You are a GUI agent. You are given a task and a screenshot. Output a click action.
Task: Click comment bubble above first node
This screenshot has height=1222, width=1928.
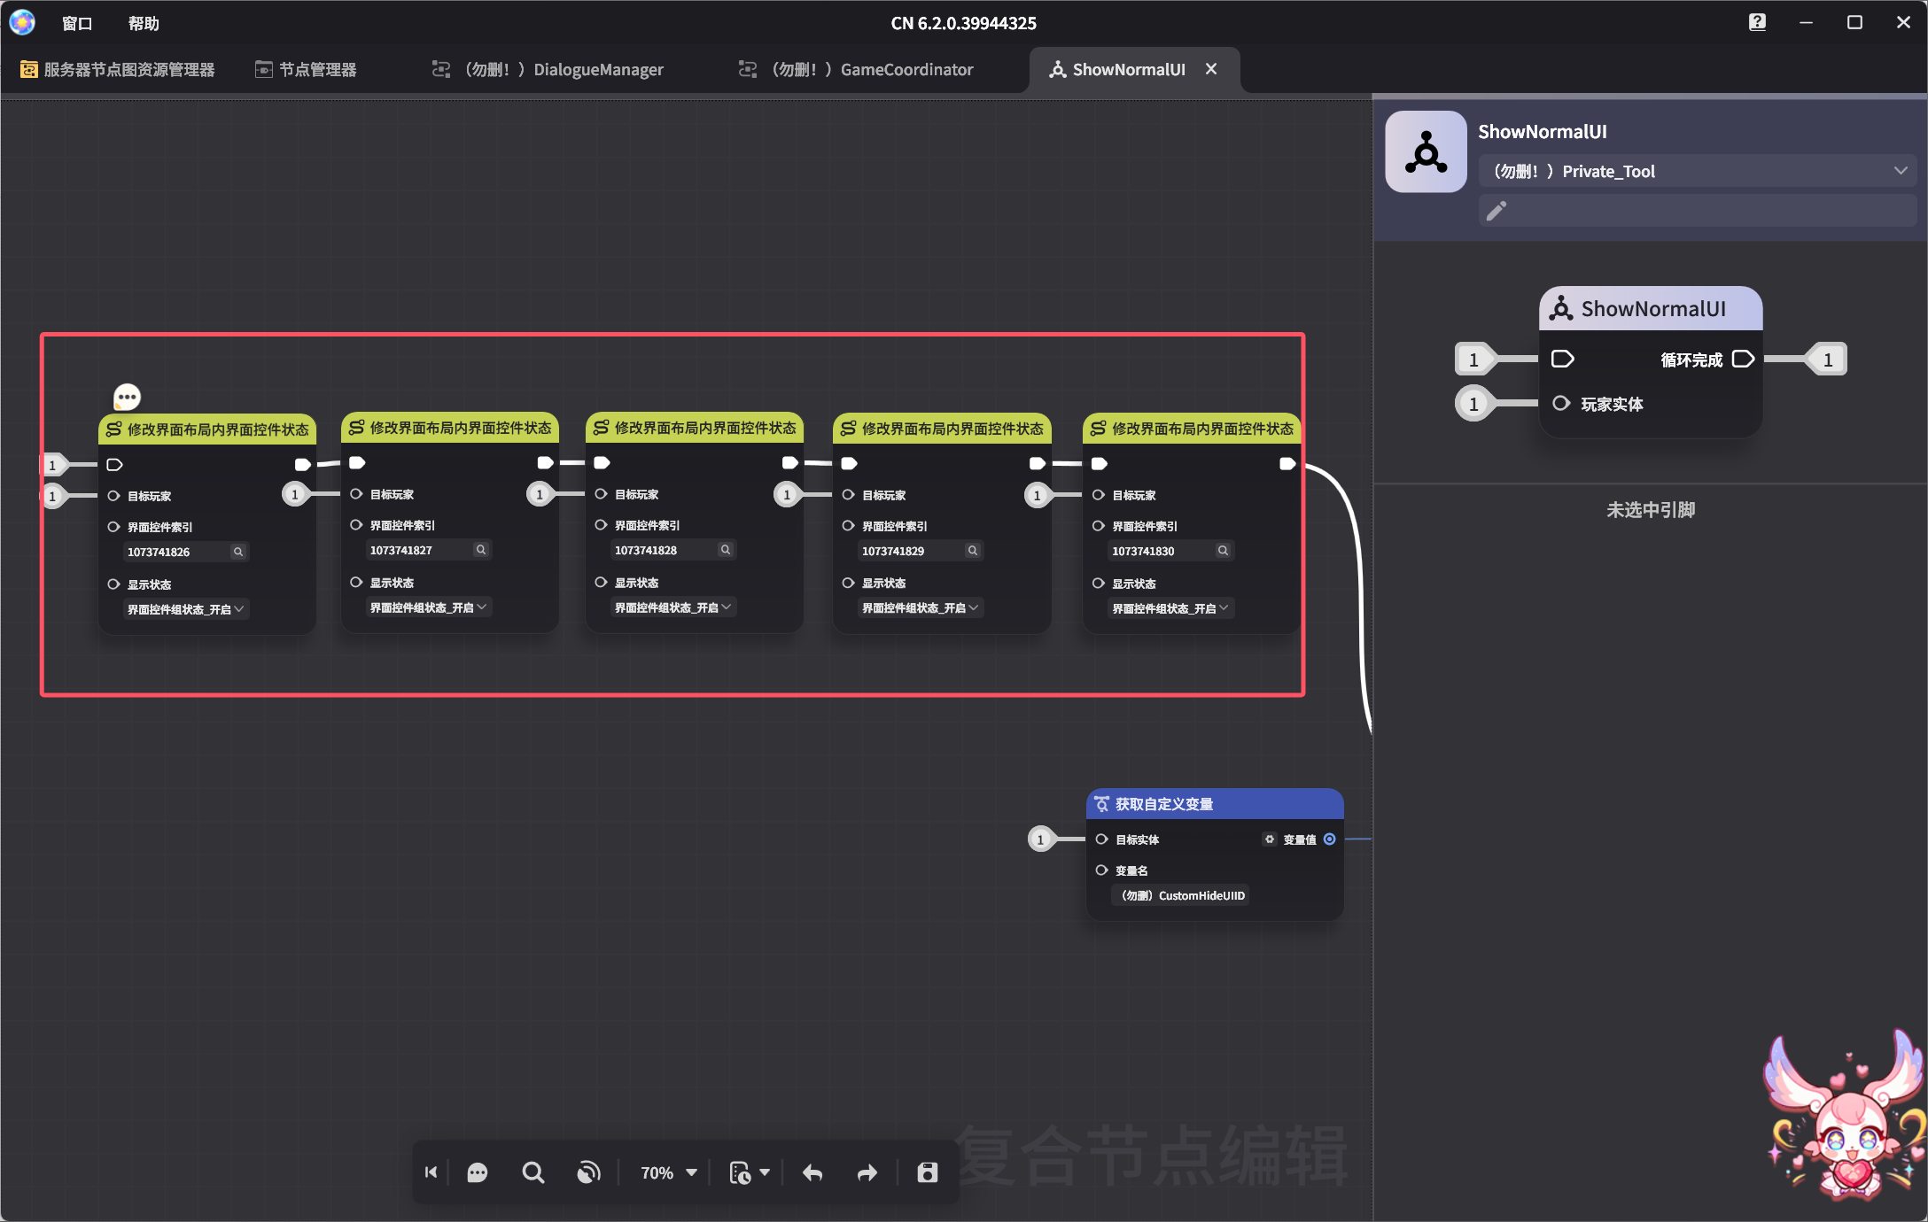(x=127, y=396)
